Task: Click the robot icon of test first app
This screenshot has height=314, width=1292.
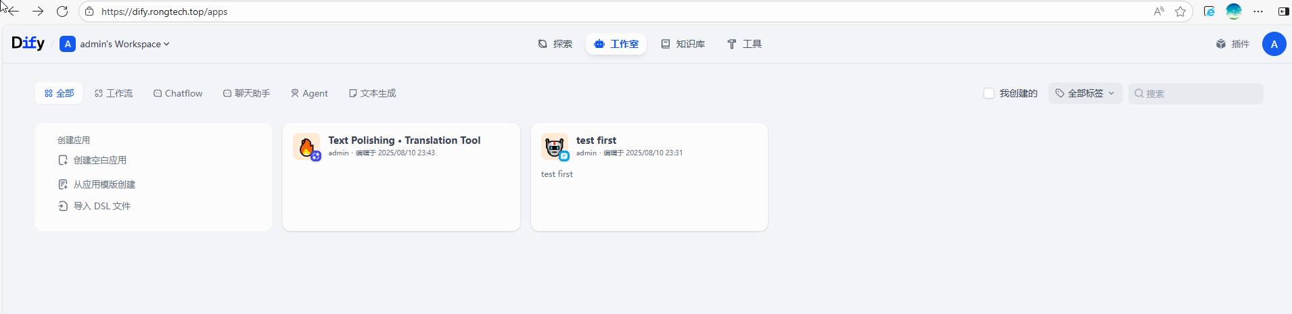Action: point(554,147)
